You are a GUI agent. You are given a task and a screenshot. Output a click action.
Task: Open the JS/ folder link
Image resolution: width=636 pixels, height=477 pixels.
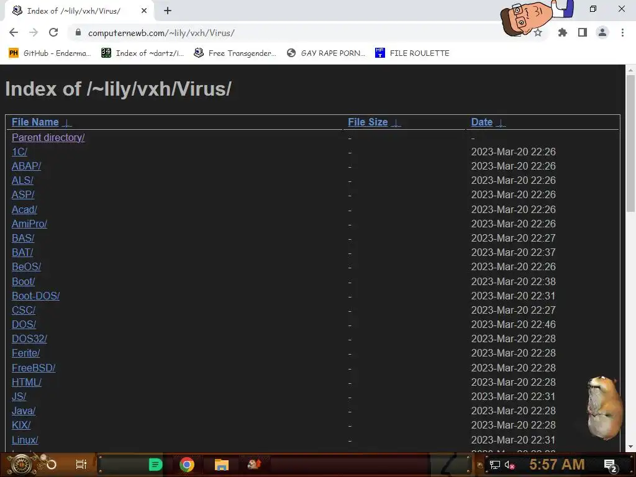tap(19, 396)
